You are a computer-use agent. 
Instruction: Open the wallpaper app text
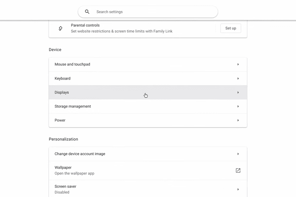[x=74, y=173]
